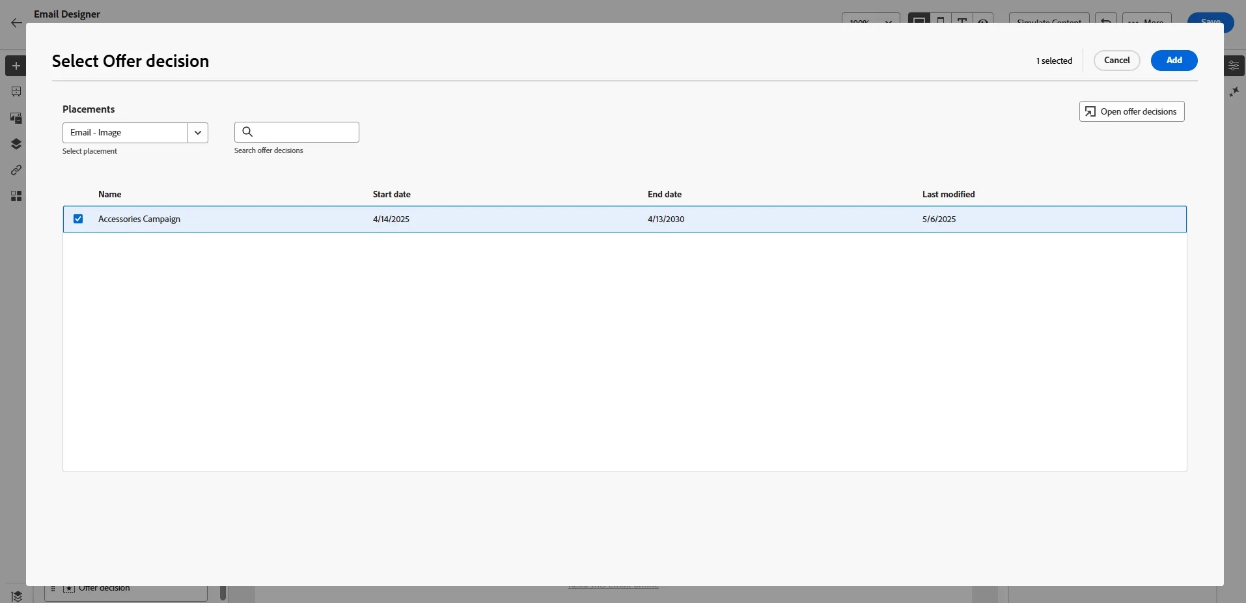Click the 4/13/2030 end date cell
This screenshot has height=603, width=1246.
[666, 219]
